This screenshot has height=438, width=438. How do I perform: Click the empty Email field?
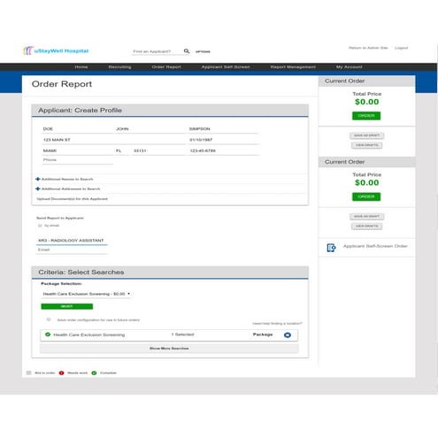[x=72, y=250]
